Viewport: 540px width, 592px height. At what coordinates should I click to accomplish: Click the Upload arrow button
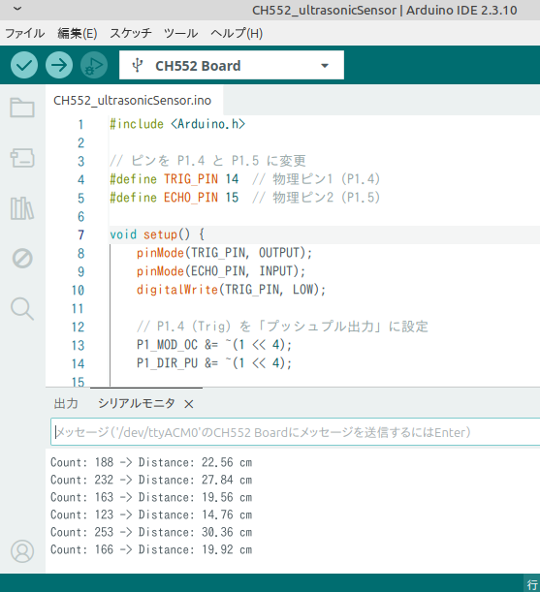coord(59,65)
